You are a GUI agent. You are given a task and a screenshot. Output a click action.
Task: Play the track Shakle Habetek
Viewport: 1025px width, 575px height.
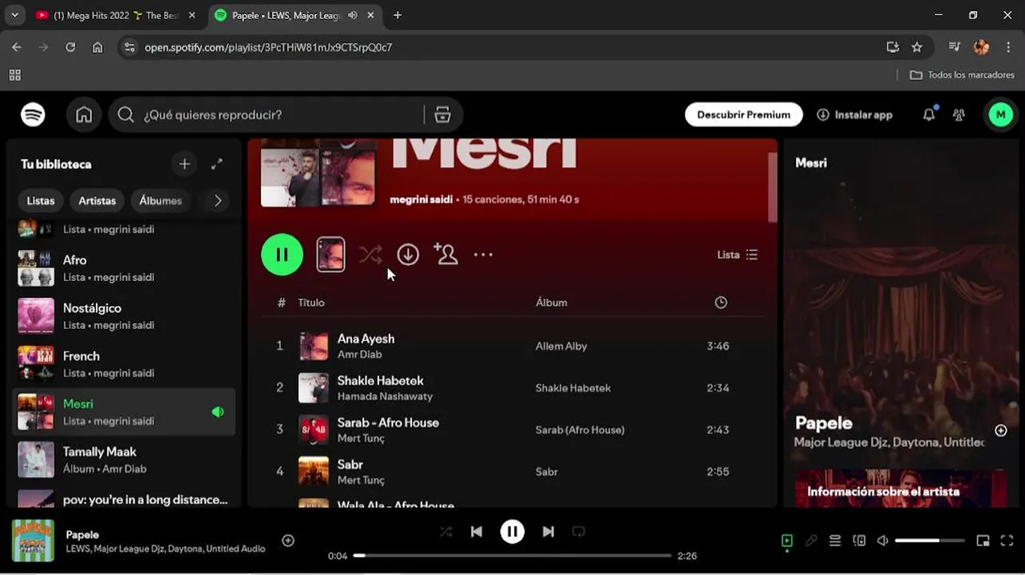point(380,381)
